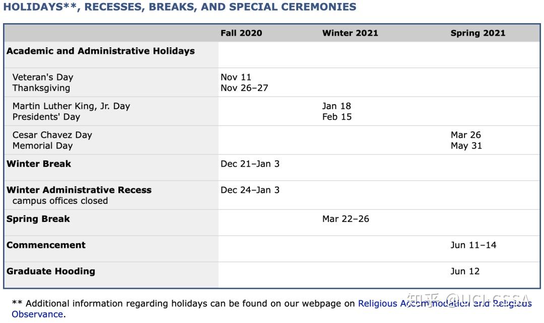544x323 pixels.
Task: Click the Spring 2021 column header
Action: point(478,33)
